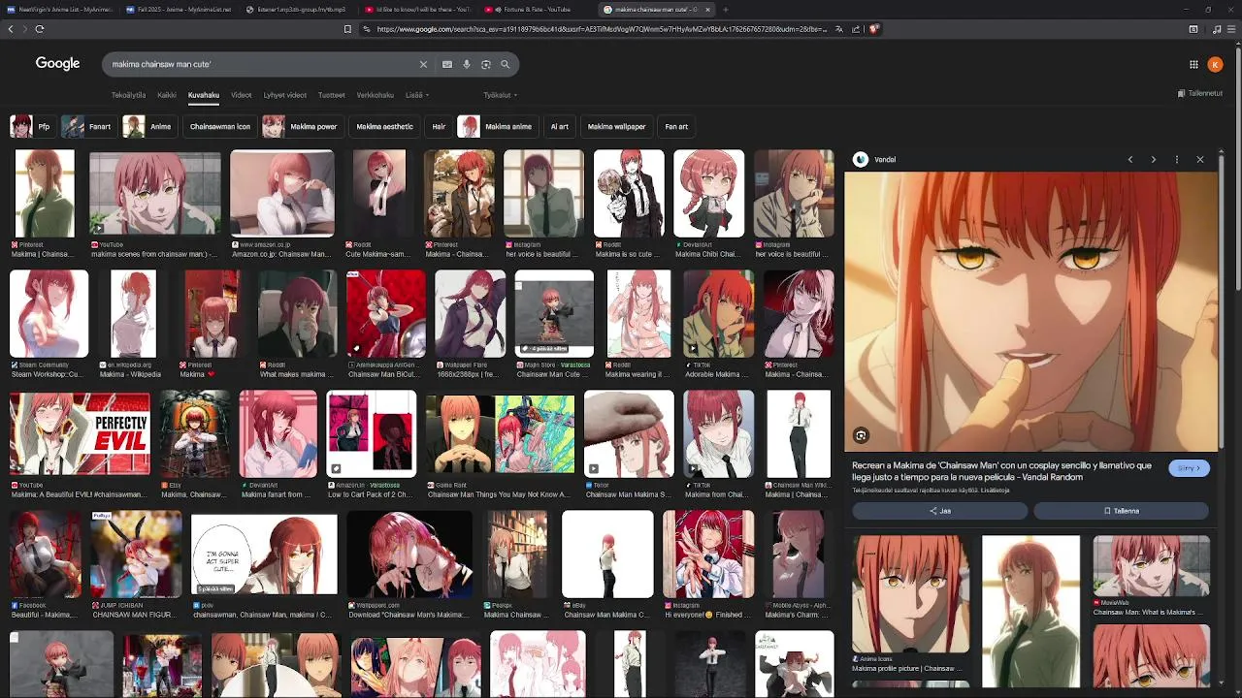The width and height of the screenshot is (1242, 698).
Task: Click the Siirry visit button
Action: click(1189, 468)
